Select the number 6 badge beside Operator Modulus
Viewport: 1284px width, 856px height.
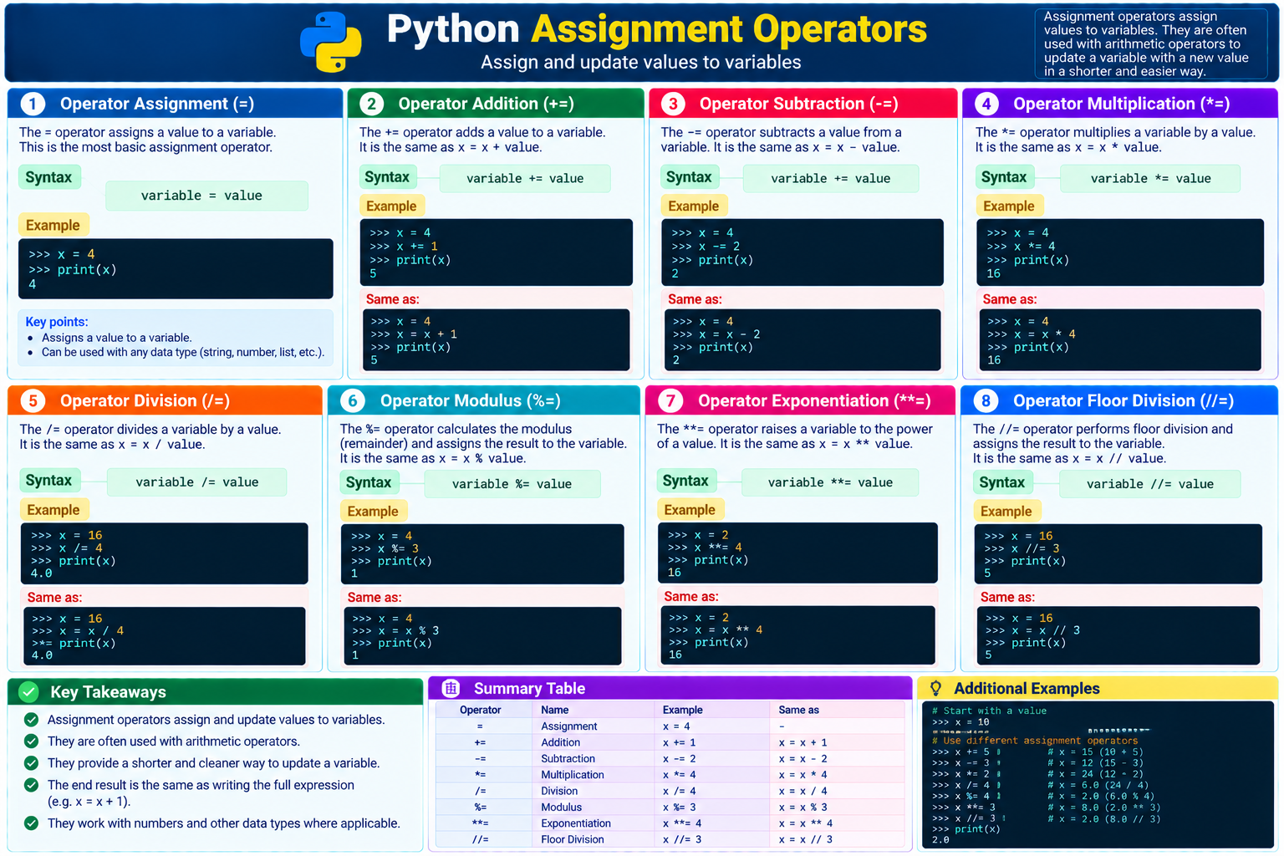point(353,400)
